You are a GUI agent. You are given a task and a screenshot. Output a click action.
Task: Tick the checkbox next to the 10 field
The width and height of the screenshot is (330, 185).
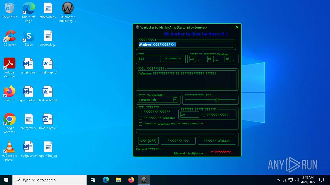pyautogui.click(x=204, y=115)
